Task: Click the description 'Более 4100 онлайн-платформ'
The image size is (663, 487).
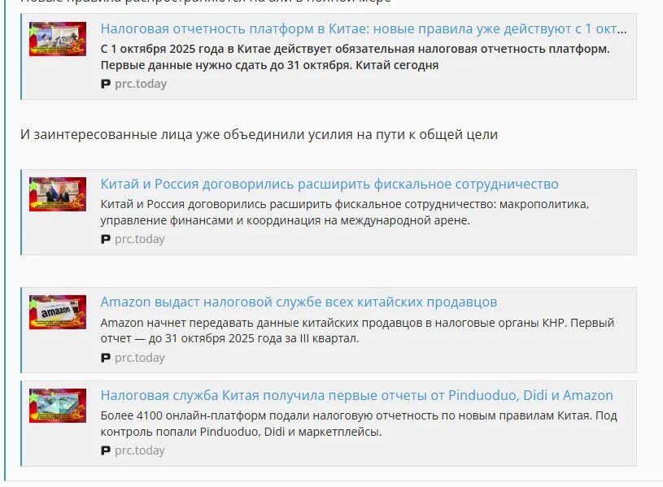Action: click(359, 424)
